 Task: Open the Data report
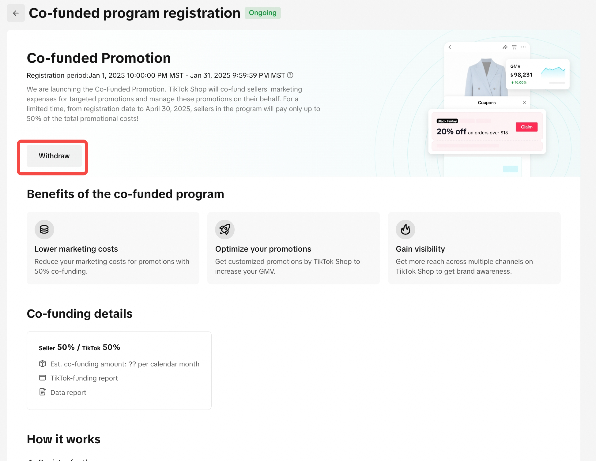click(x=68, y=392)
